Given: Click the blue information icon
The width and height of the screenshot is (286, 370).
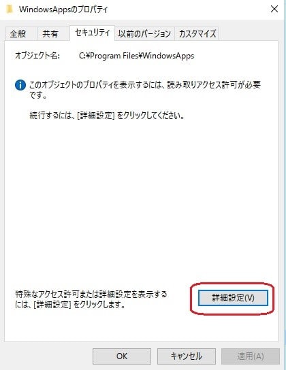Looking at the screenshot, I should tap(20, 85).
